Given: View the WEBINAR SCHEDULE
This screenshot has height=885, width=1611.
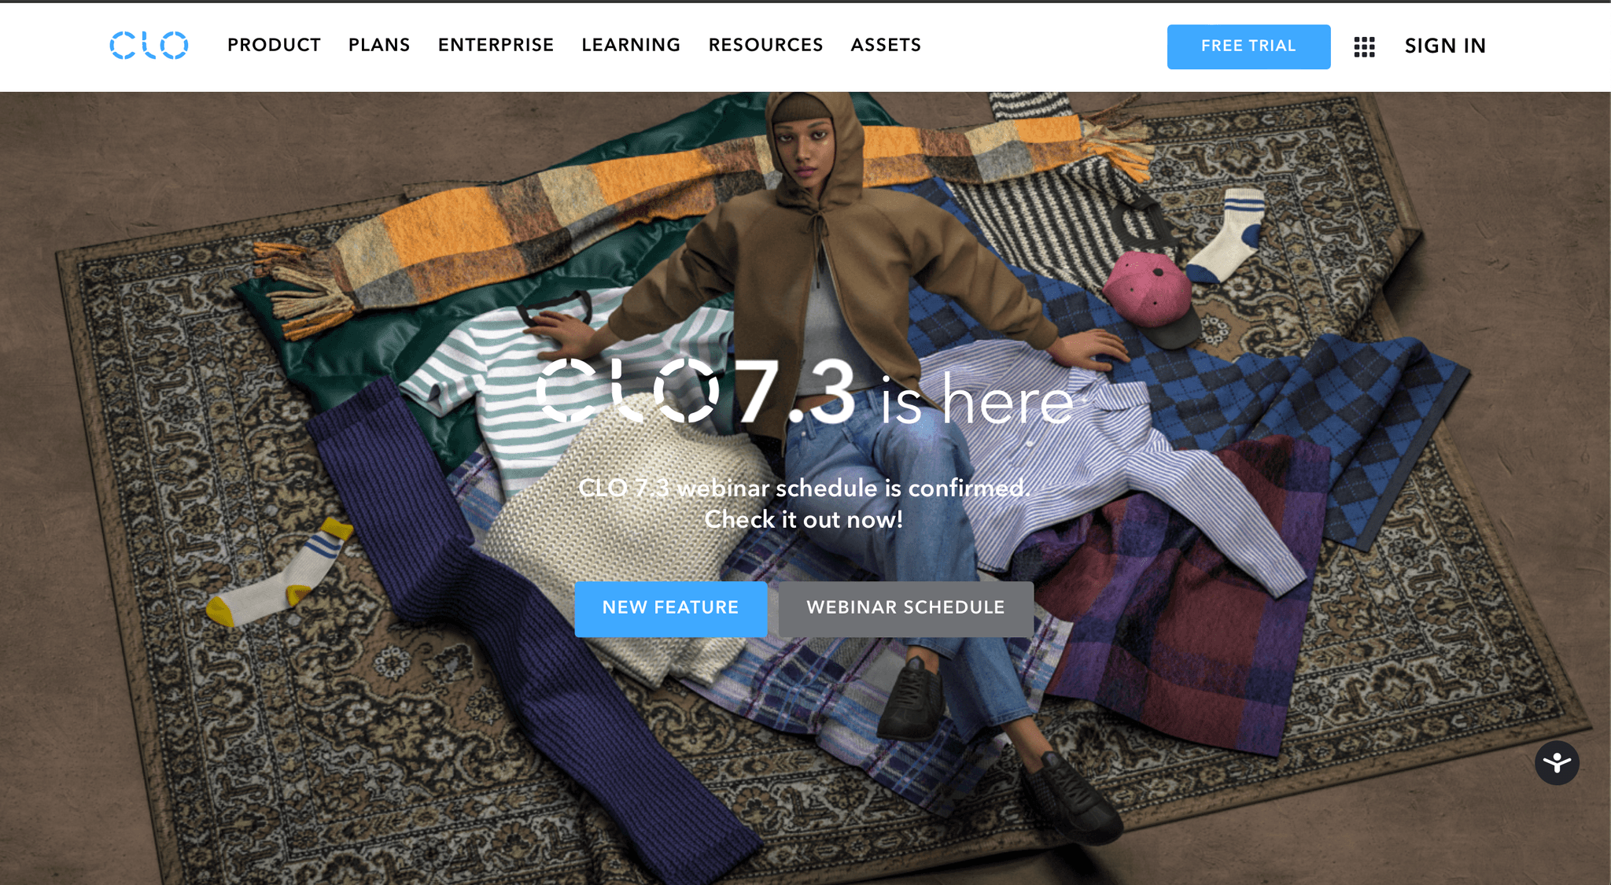Looking at the screenshot, I should (905, 609).
